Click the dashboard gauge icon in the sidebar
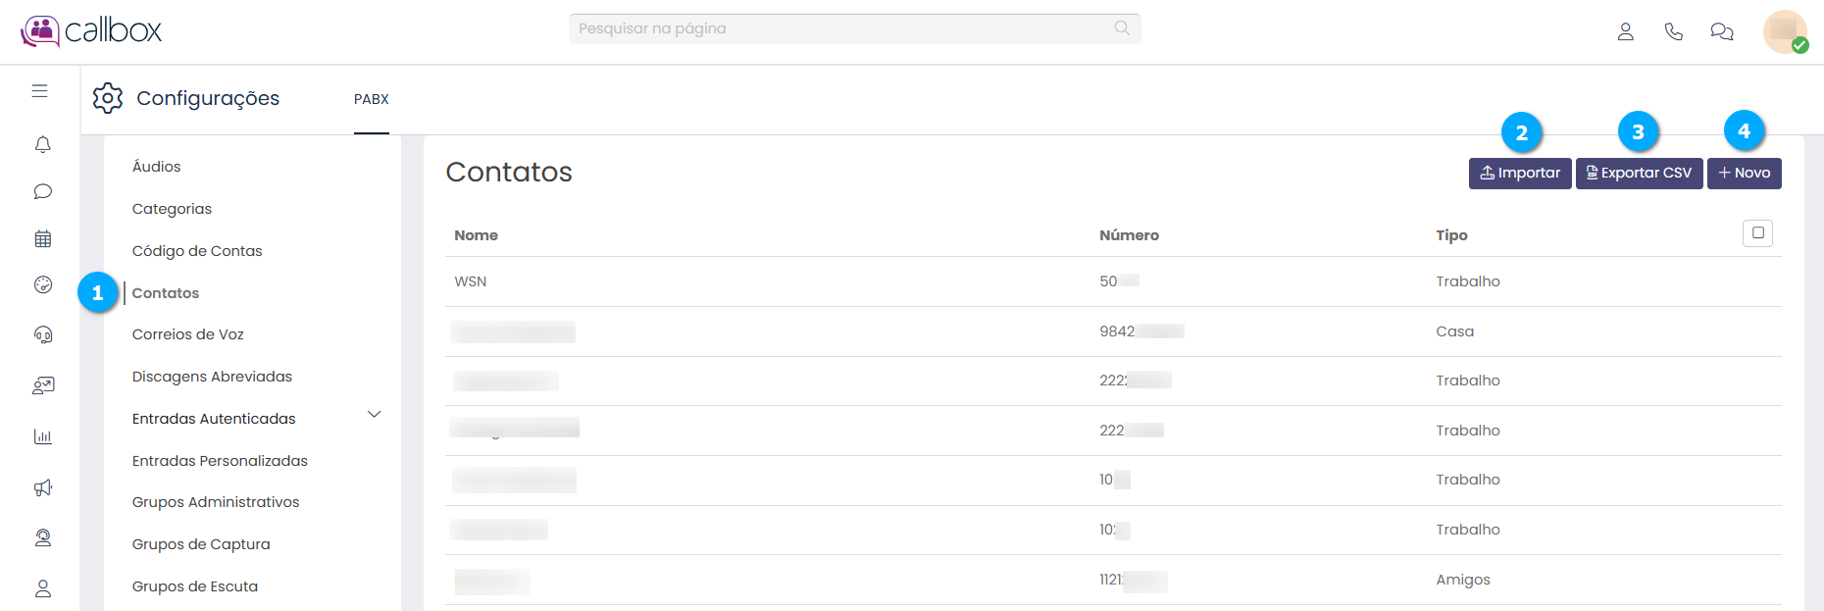 tap(42, 284)
